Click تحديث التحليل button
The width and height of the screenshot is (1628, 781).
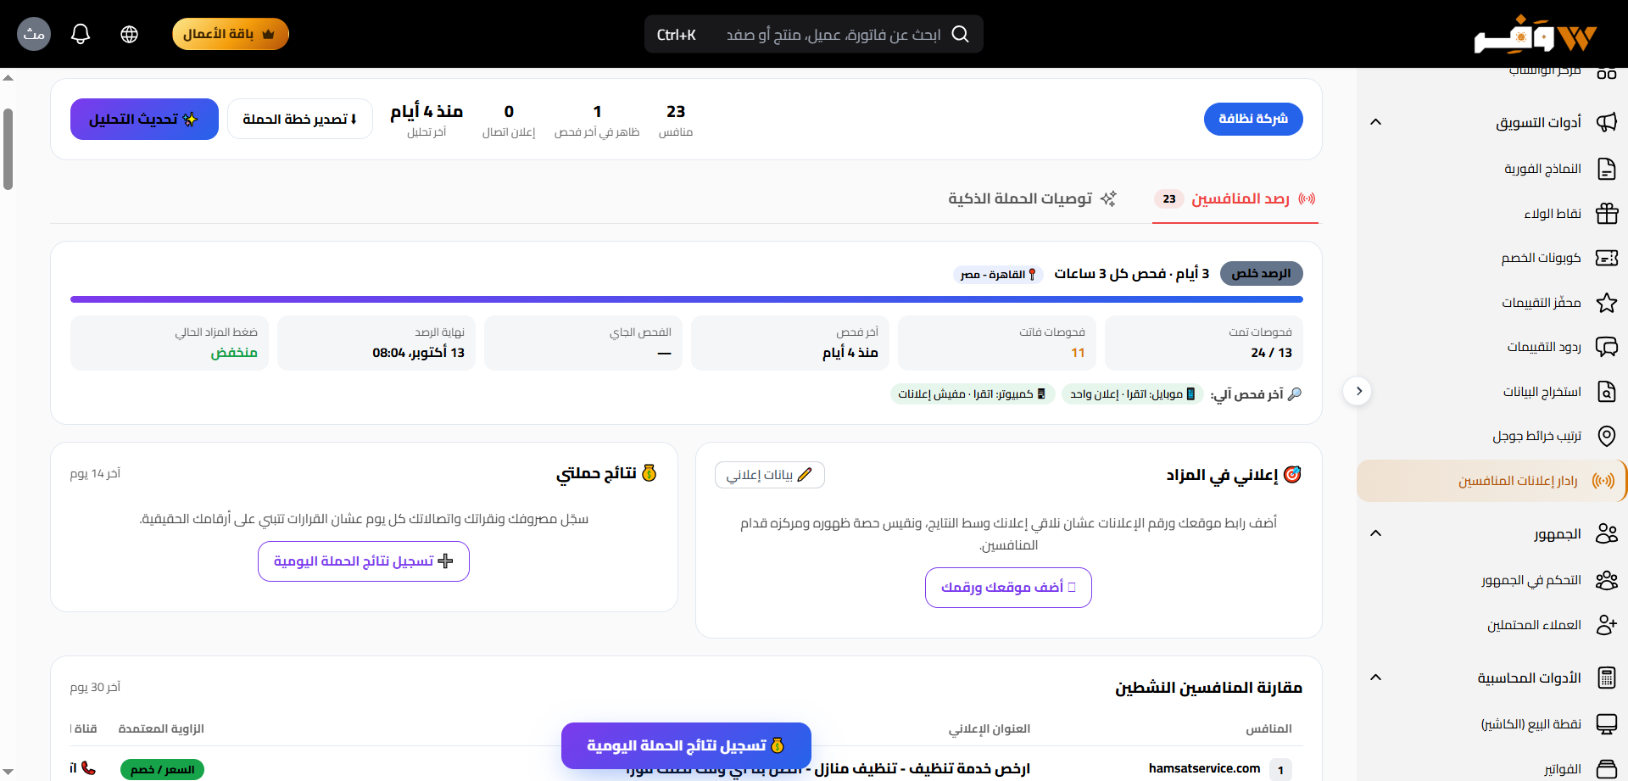coord(144,119)
